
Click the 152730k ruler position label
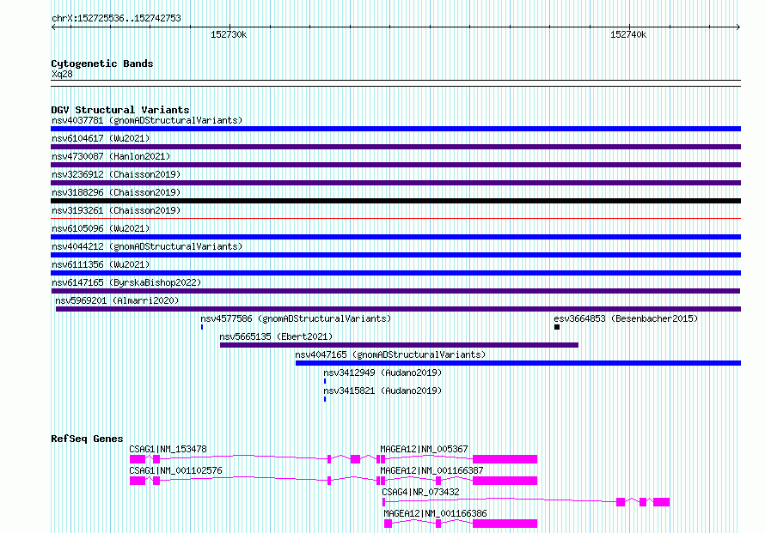tap(229, 34)
